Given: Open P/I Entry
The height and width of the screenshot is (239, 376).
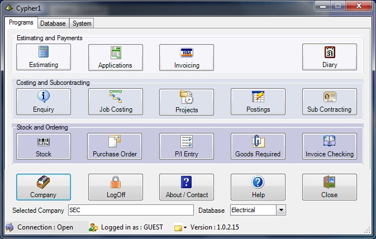Looking at the screenshot, I should click(x=186, y=146).
